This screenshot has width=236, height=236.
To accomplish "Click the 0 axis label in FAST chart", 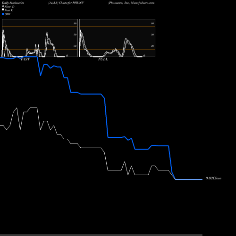I will [67, 56].
